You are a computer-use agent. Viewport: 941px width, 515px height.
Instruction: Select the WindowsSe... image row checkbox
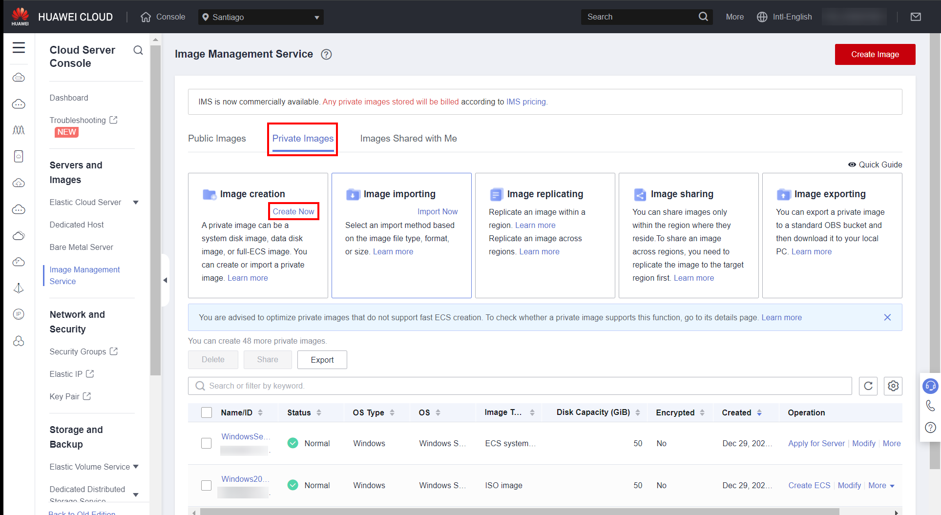[207, 443]
